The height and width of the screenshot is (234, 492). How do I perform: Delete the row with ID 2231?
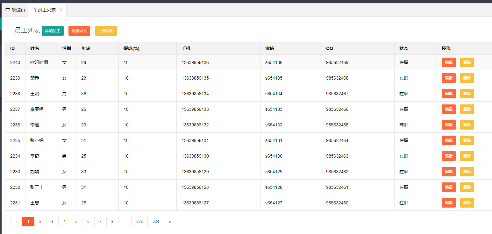click(467, 203)
